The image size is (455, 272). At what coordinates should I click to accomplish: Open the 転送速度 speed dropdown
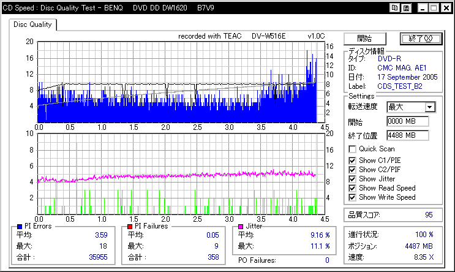click(430, 107)
